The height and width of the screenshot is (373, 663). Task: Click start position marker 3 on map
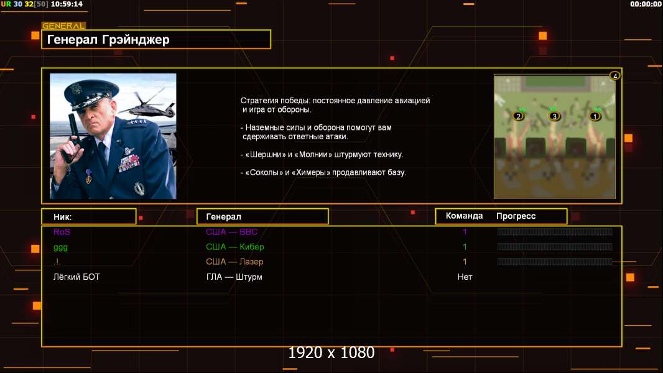click(x=554, y=116)
